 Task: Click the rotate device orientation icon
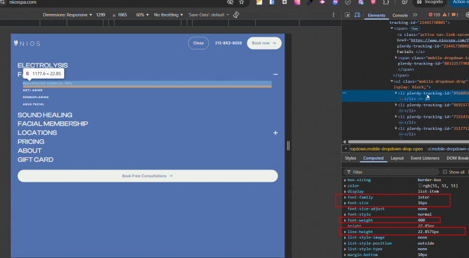point(236,15)
